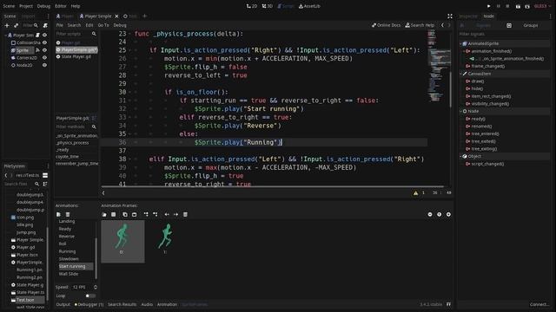Delete the selected animation with the trash icon

(68, 214)
